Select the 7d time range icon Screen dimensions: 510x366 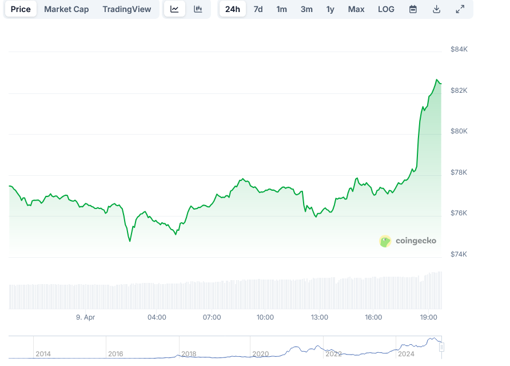point(258,9)
